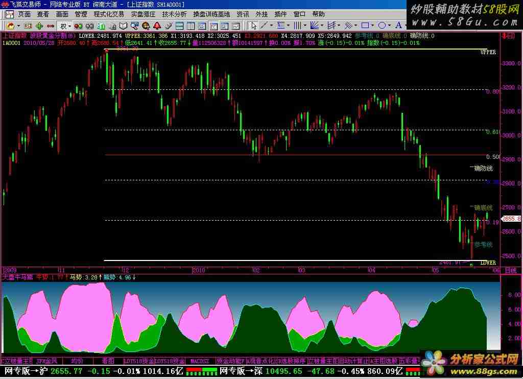
Task: Expand the channel lines tool dropdown
Action: (x=339, y=26)
